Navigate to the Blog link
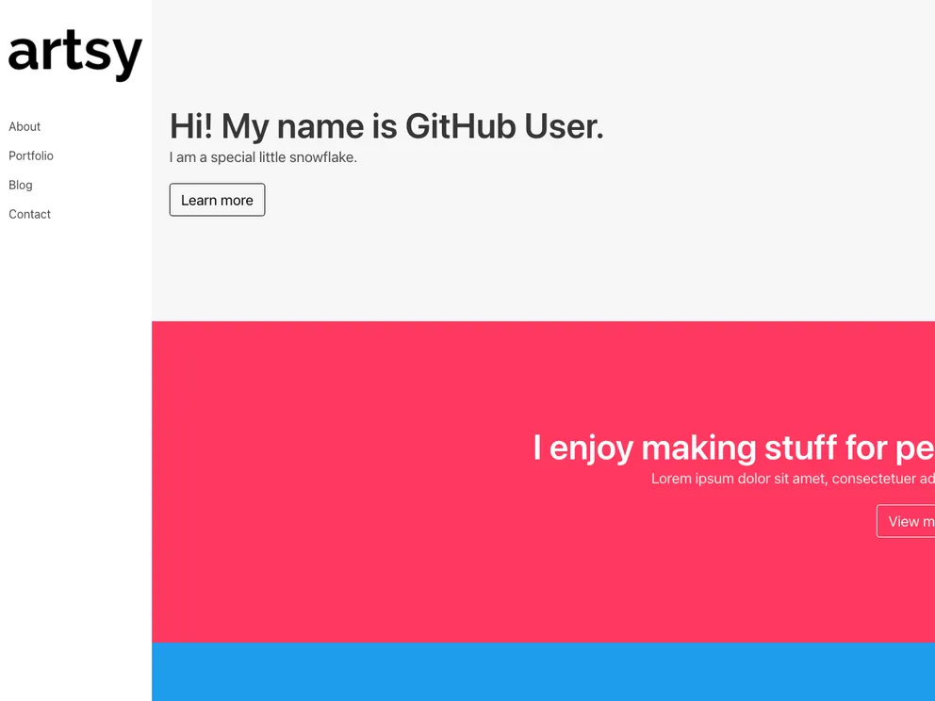The image size is (935, 701). tap(21, 185)
